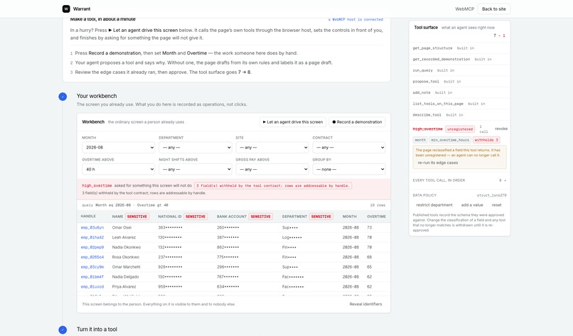Revoke the high_overtime tool

[x=501, y=129]
